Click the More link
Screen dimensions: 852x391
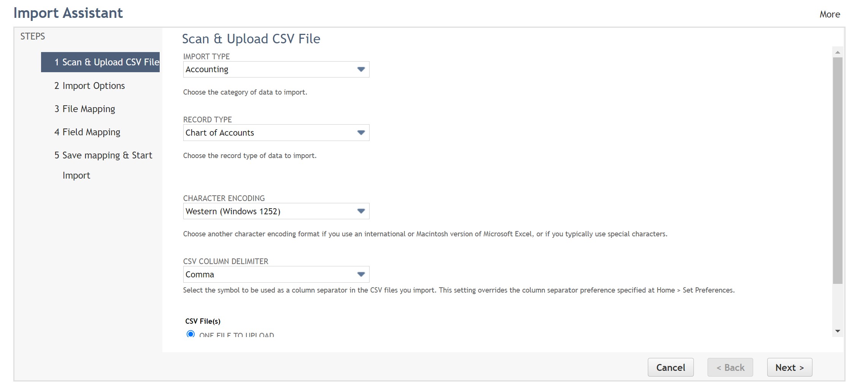tap(830, 14)
